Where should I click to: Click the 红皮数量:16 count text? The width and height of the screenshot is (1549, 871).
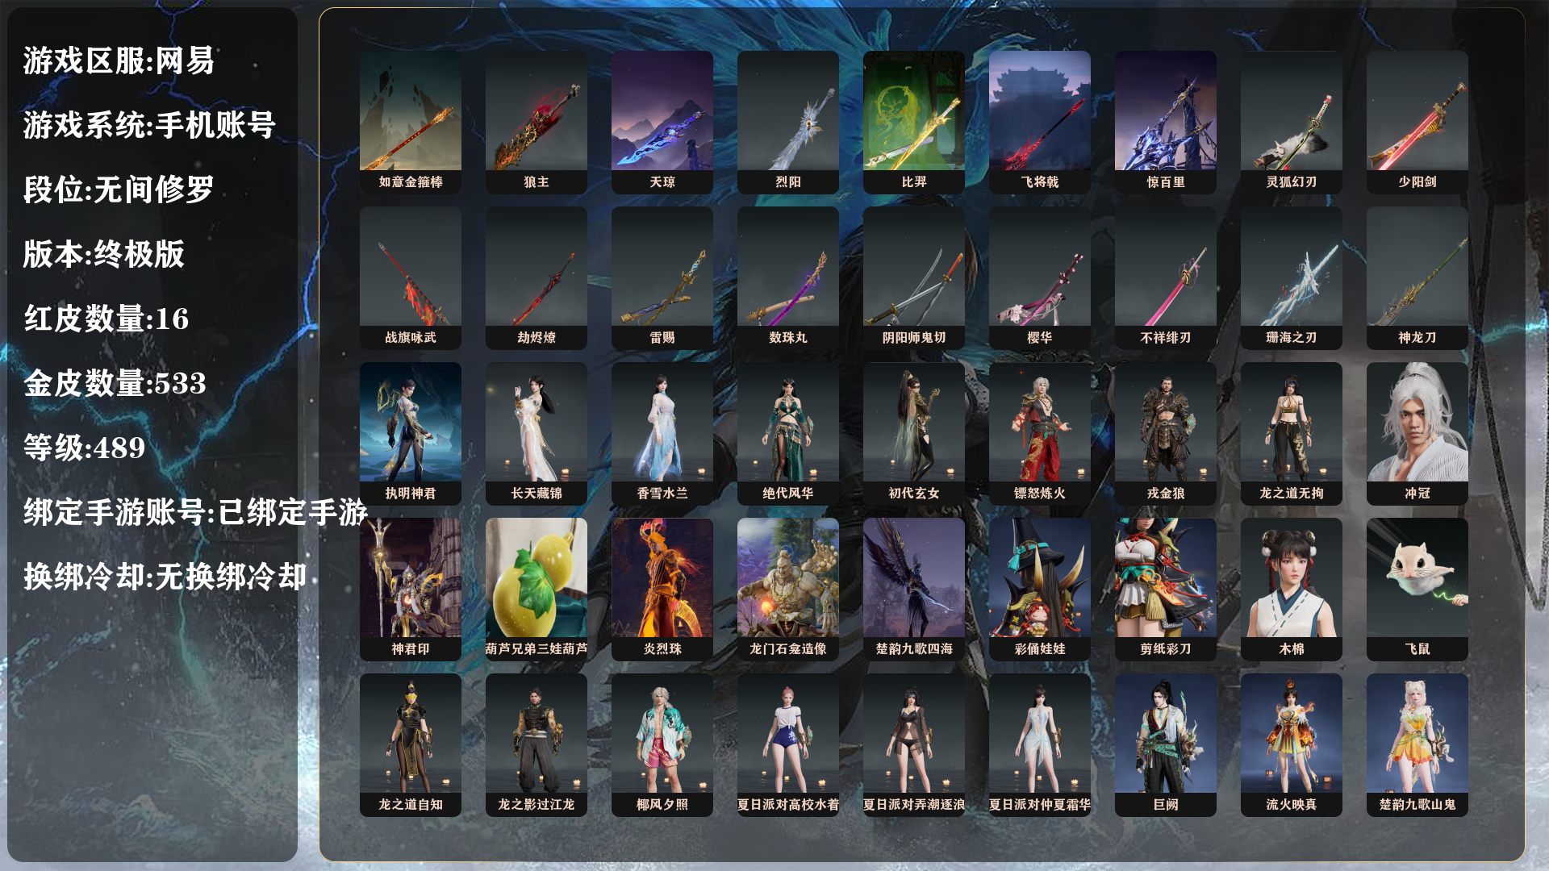point(106,319)
